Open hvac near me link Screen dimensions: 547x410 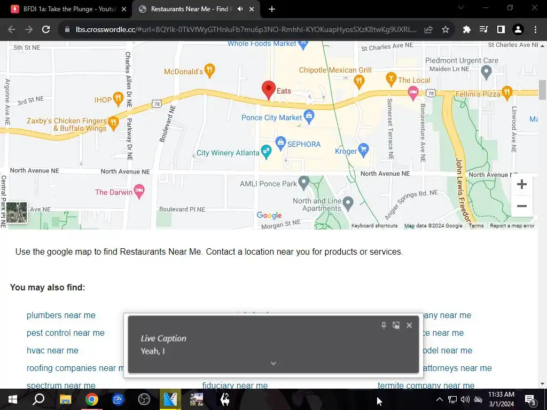point(52,350)
